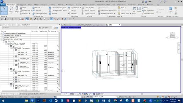Open the Системы ribbon tab
The height and width of the screenshot is (103, 183).
tap(52, 5)
